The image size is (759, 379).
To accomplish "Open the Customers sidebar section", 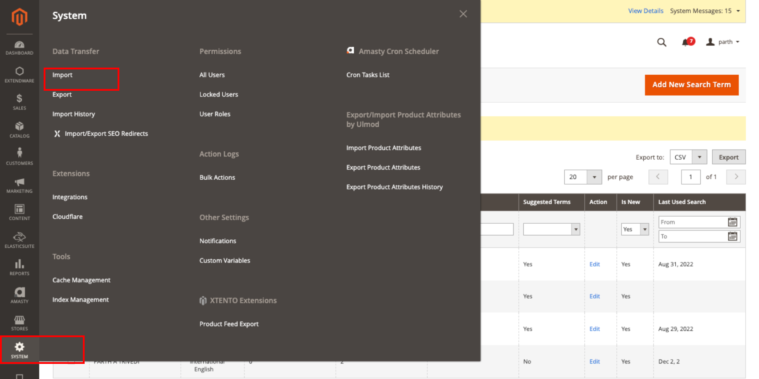I will click(19, 157).
